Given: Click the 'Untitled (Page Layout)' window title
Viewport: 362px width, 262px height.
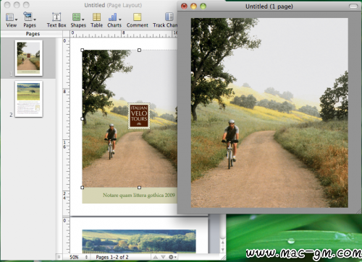Looking at the screenshot, I should (x=113, y=5).
